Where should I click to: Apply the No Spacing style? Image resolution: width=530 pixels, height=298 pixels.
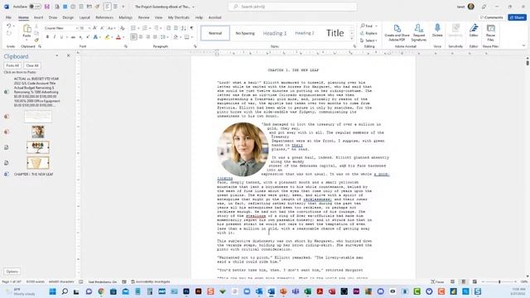[245, 33]
